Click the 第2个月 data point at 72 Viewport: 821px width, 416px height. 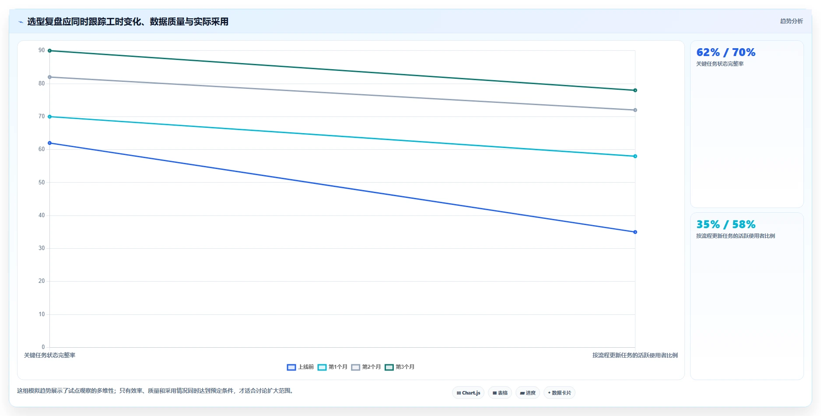point(635,110)
